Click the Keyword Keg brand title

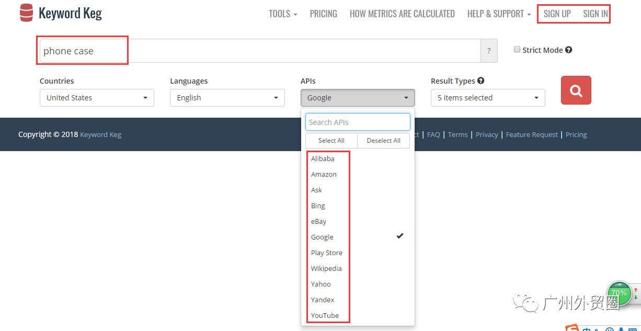70,13
